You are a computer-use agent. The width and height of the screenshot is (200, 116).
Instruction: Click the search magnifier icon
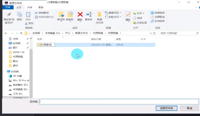pyautogui.click(x=197, y=33)
